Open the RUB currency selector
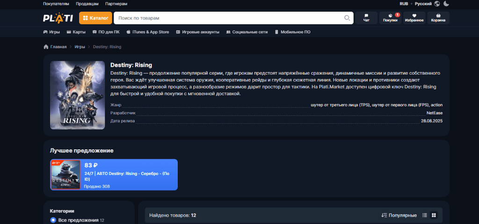The image size is (479, 224). tap(404, 4)
